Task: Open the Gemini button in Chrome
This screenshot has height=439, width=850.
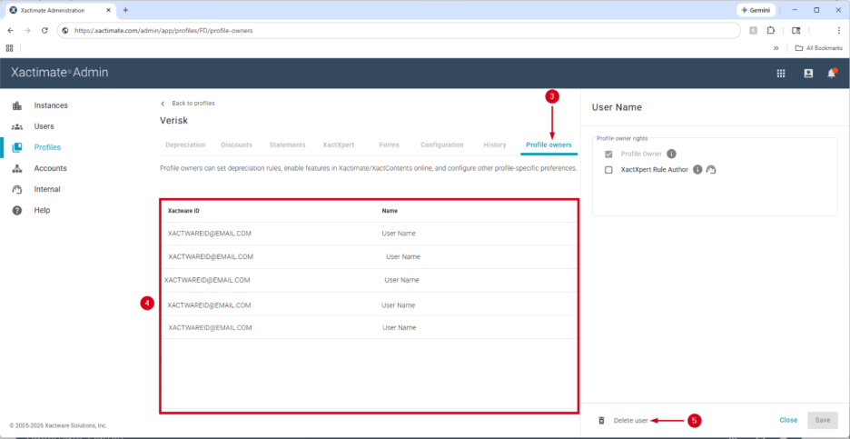Action: coord(756,10)
